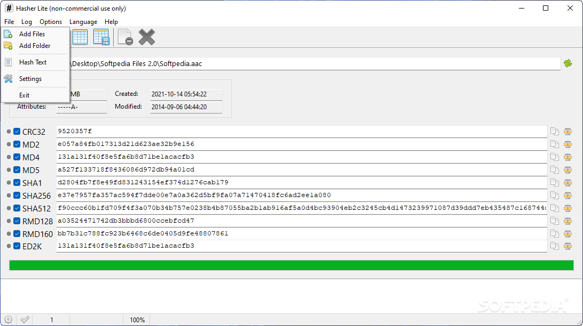
Task: Click the gray dot beside ED2K
Action: click(x=9, y=246)
